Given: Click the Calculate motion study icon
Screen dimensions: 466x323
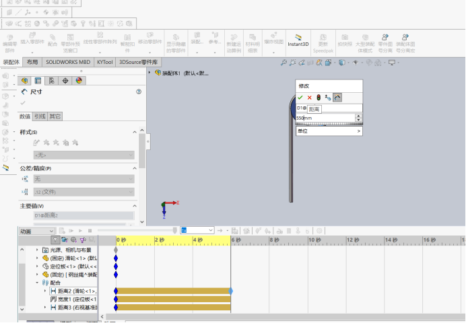Looking at the screenshot, I should (62, 231).
